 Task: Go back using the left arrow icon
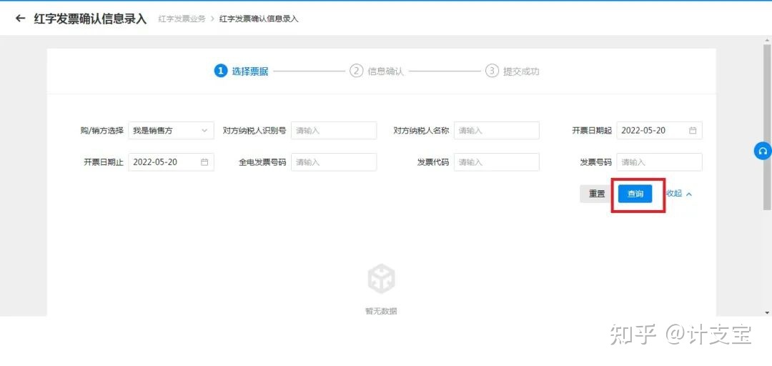click(20, 19)
